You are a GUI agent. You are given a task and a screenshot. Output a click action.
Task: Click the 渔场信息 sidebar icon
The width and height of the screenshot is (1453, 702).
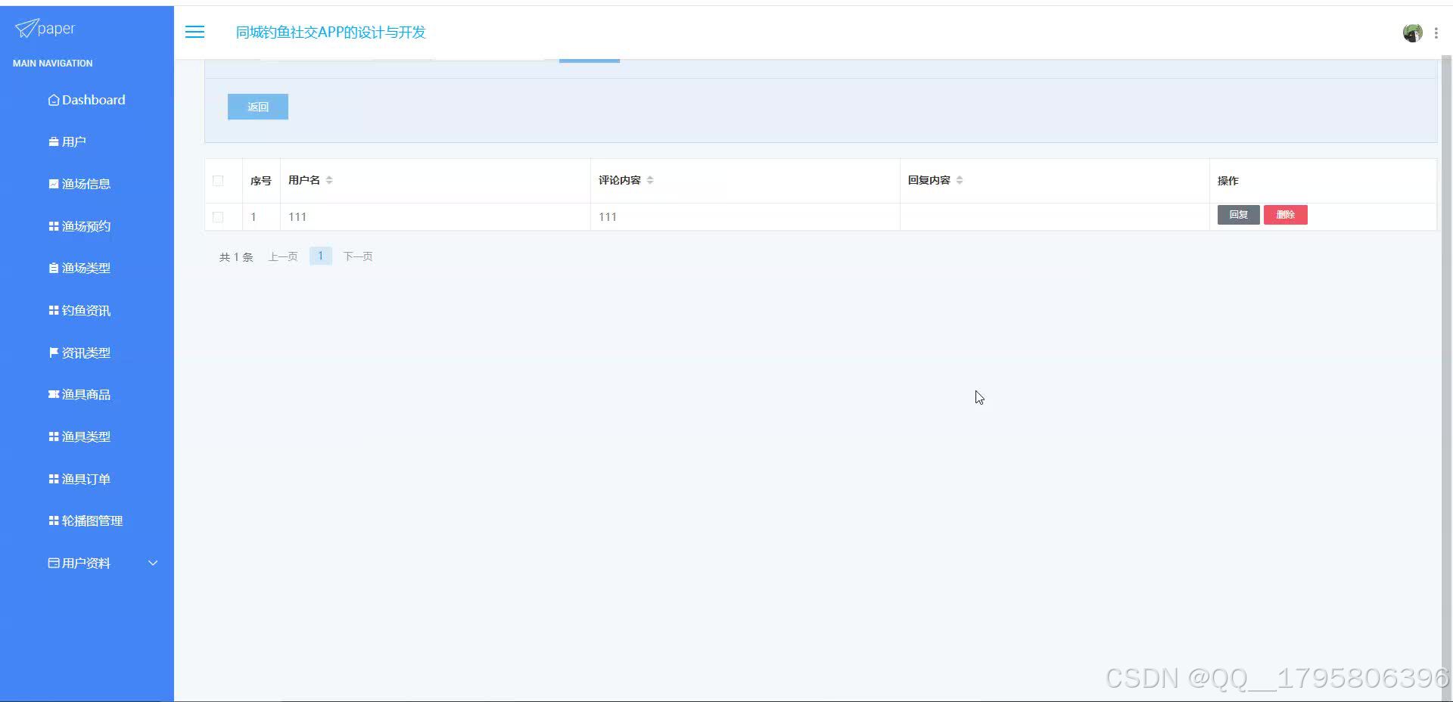tap(54, 184)
